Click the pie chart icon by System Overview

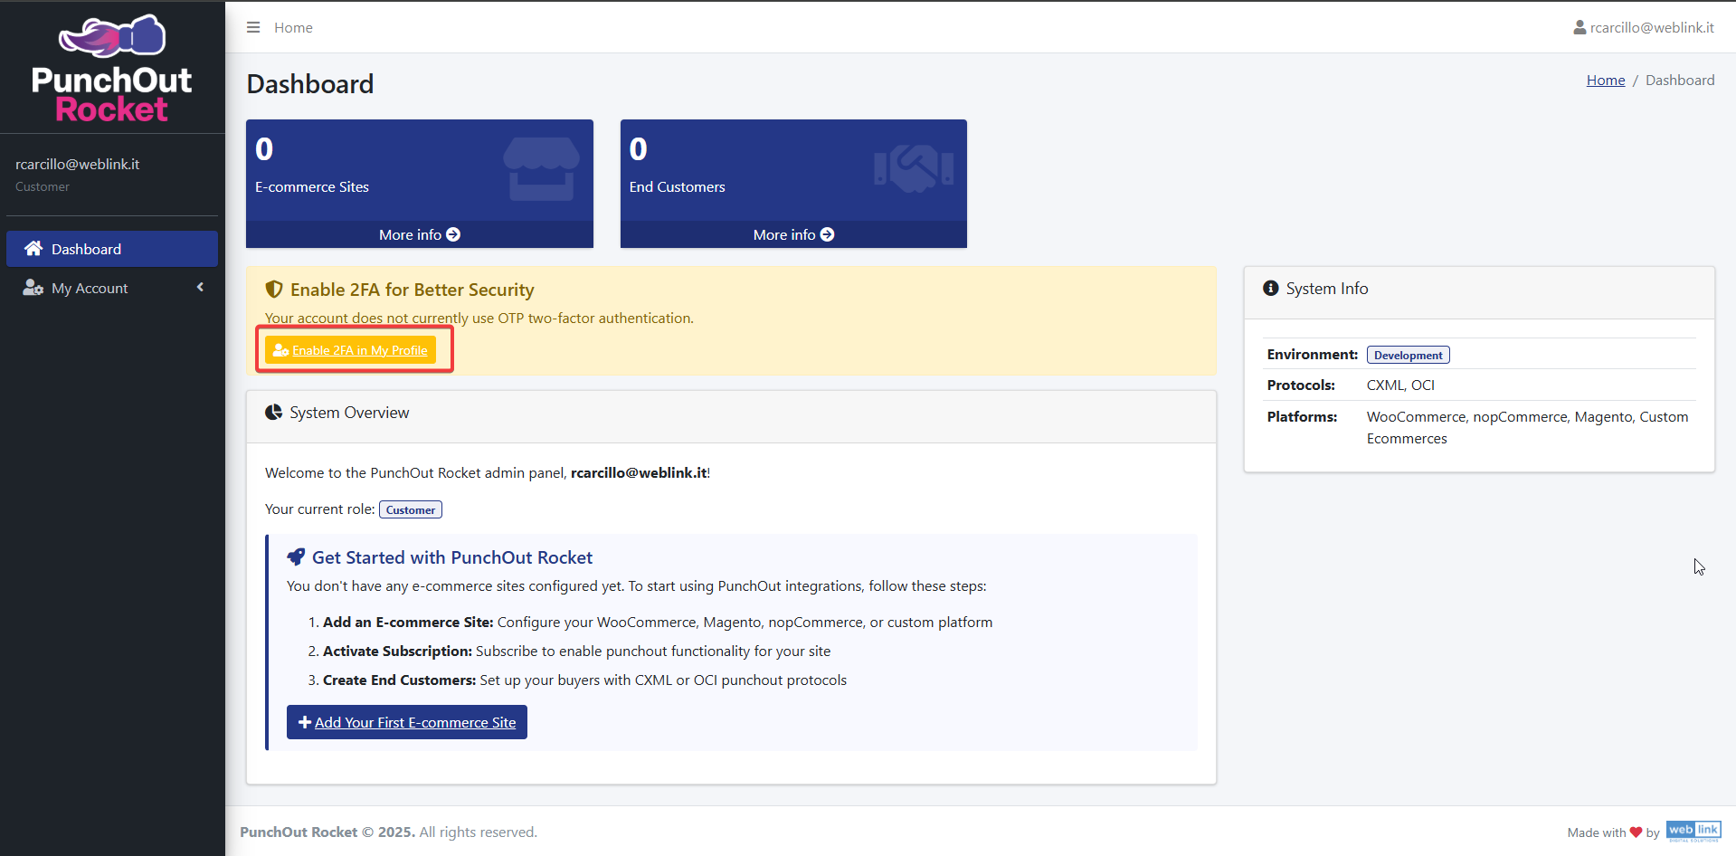(x=273, y=413)
